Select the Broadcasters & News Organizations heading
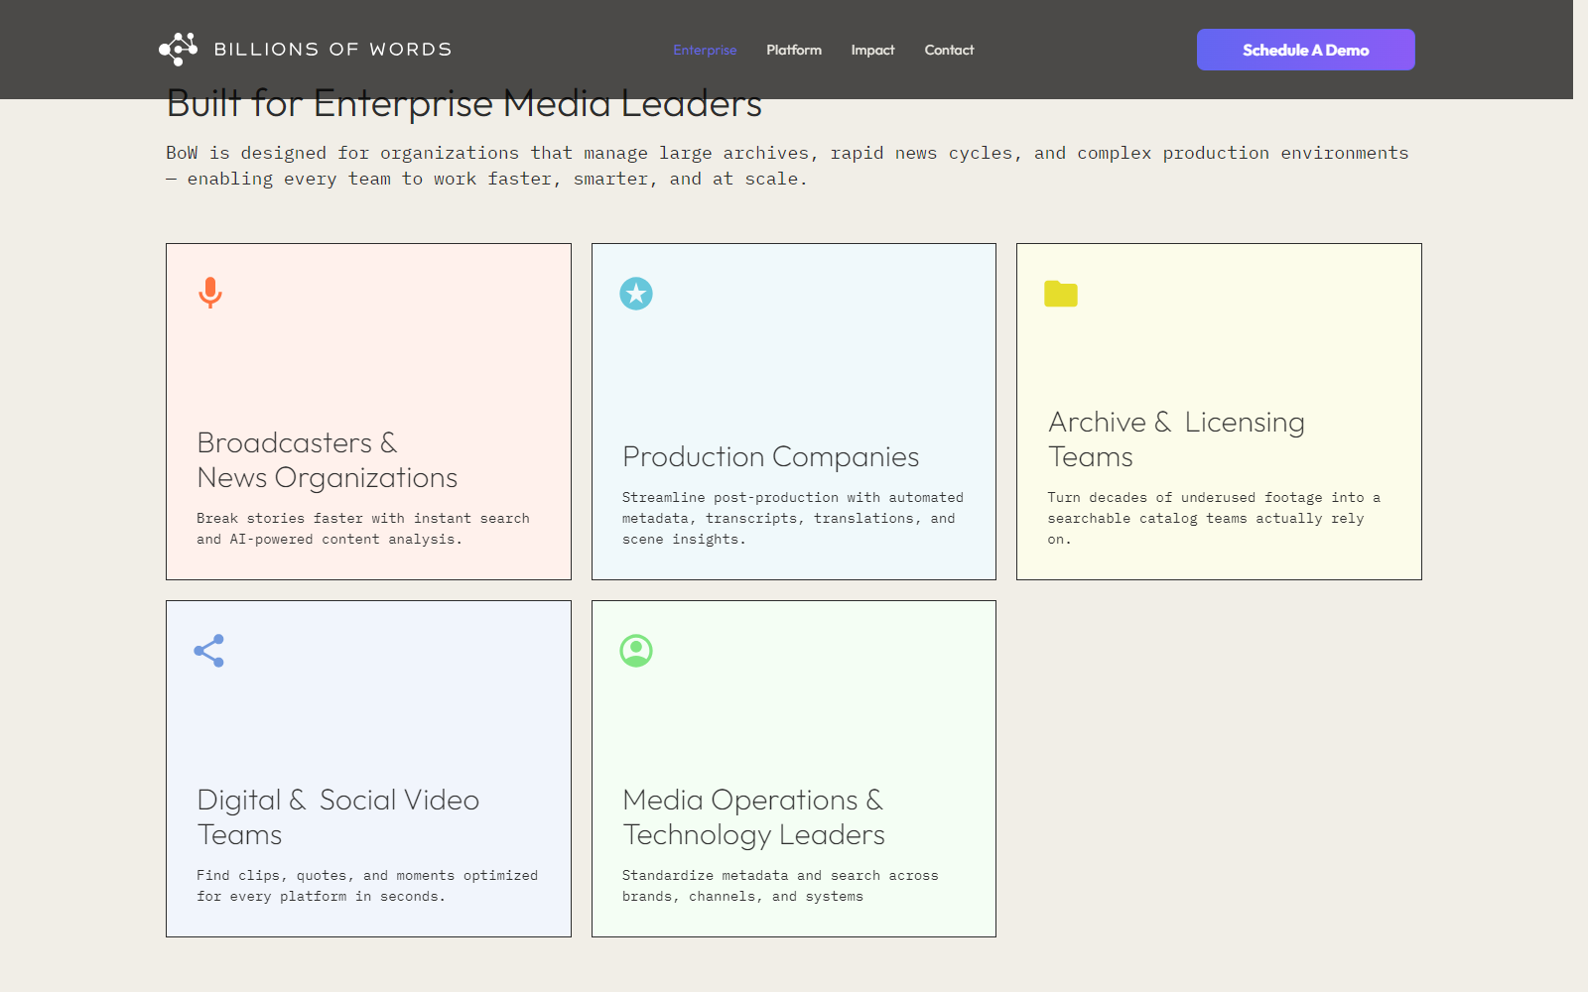The image size is (1588, 992). pyautogui.click(x=328, y=460)
